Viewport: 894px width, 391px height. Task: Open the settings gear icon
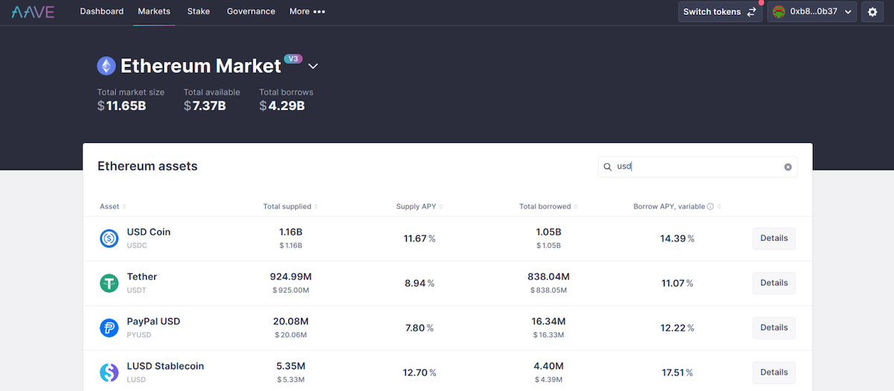click(x=872, y=12)
